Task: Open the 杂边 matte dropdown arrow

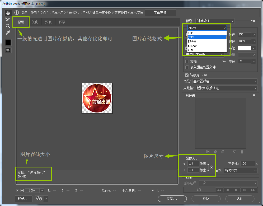Action: [253, 48]
